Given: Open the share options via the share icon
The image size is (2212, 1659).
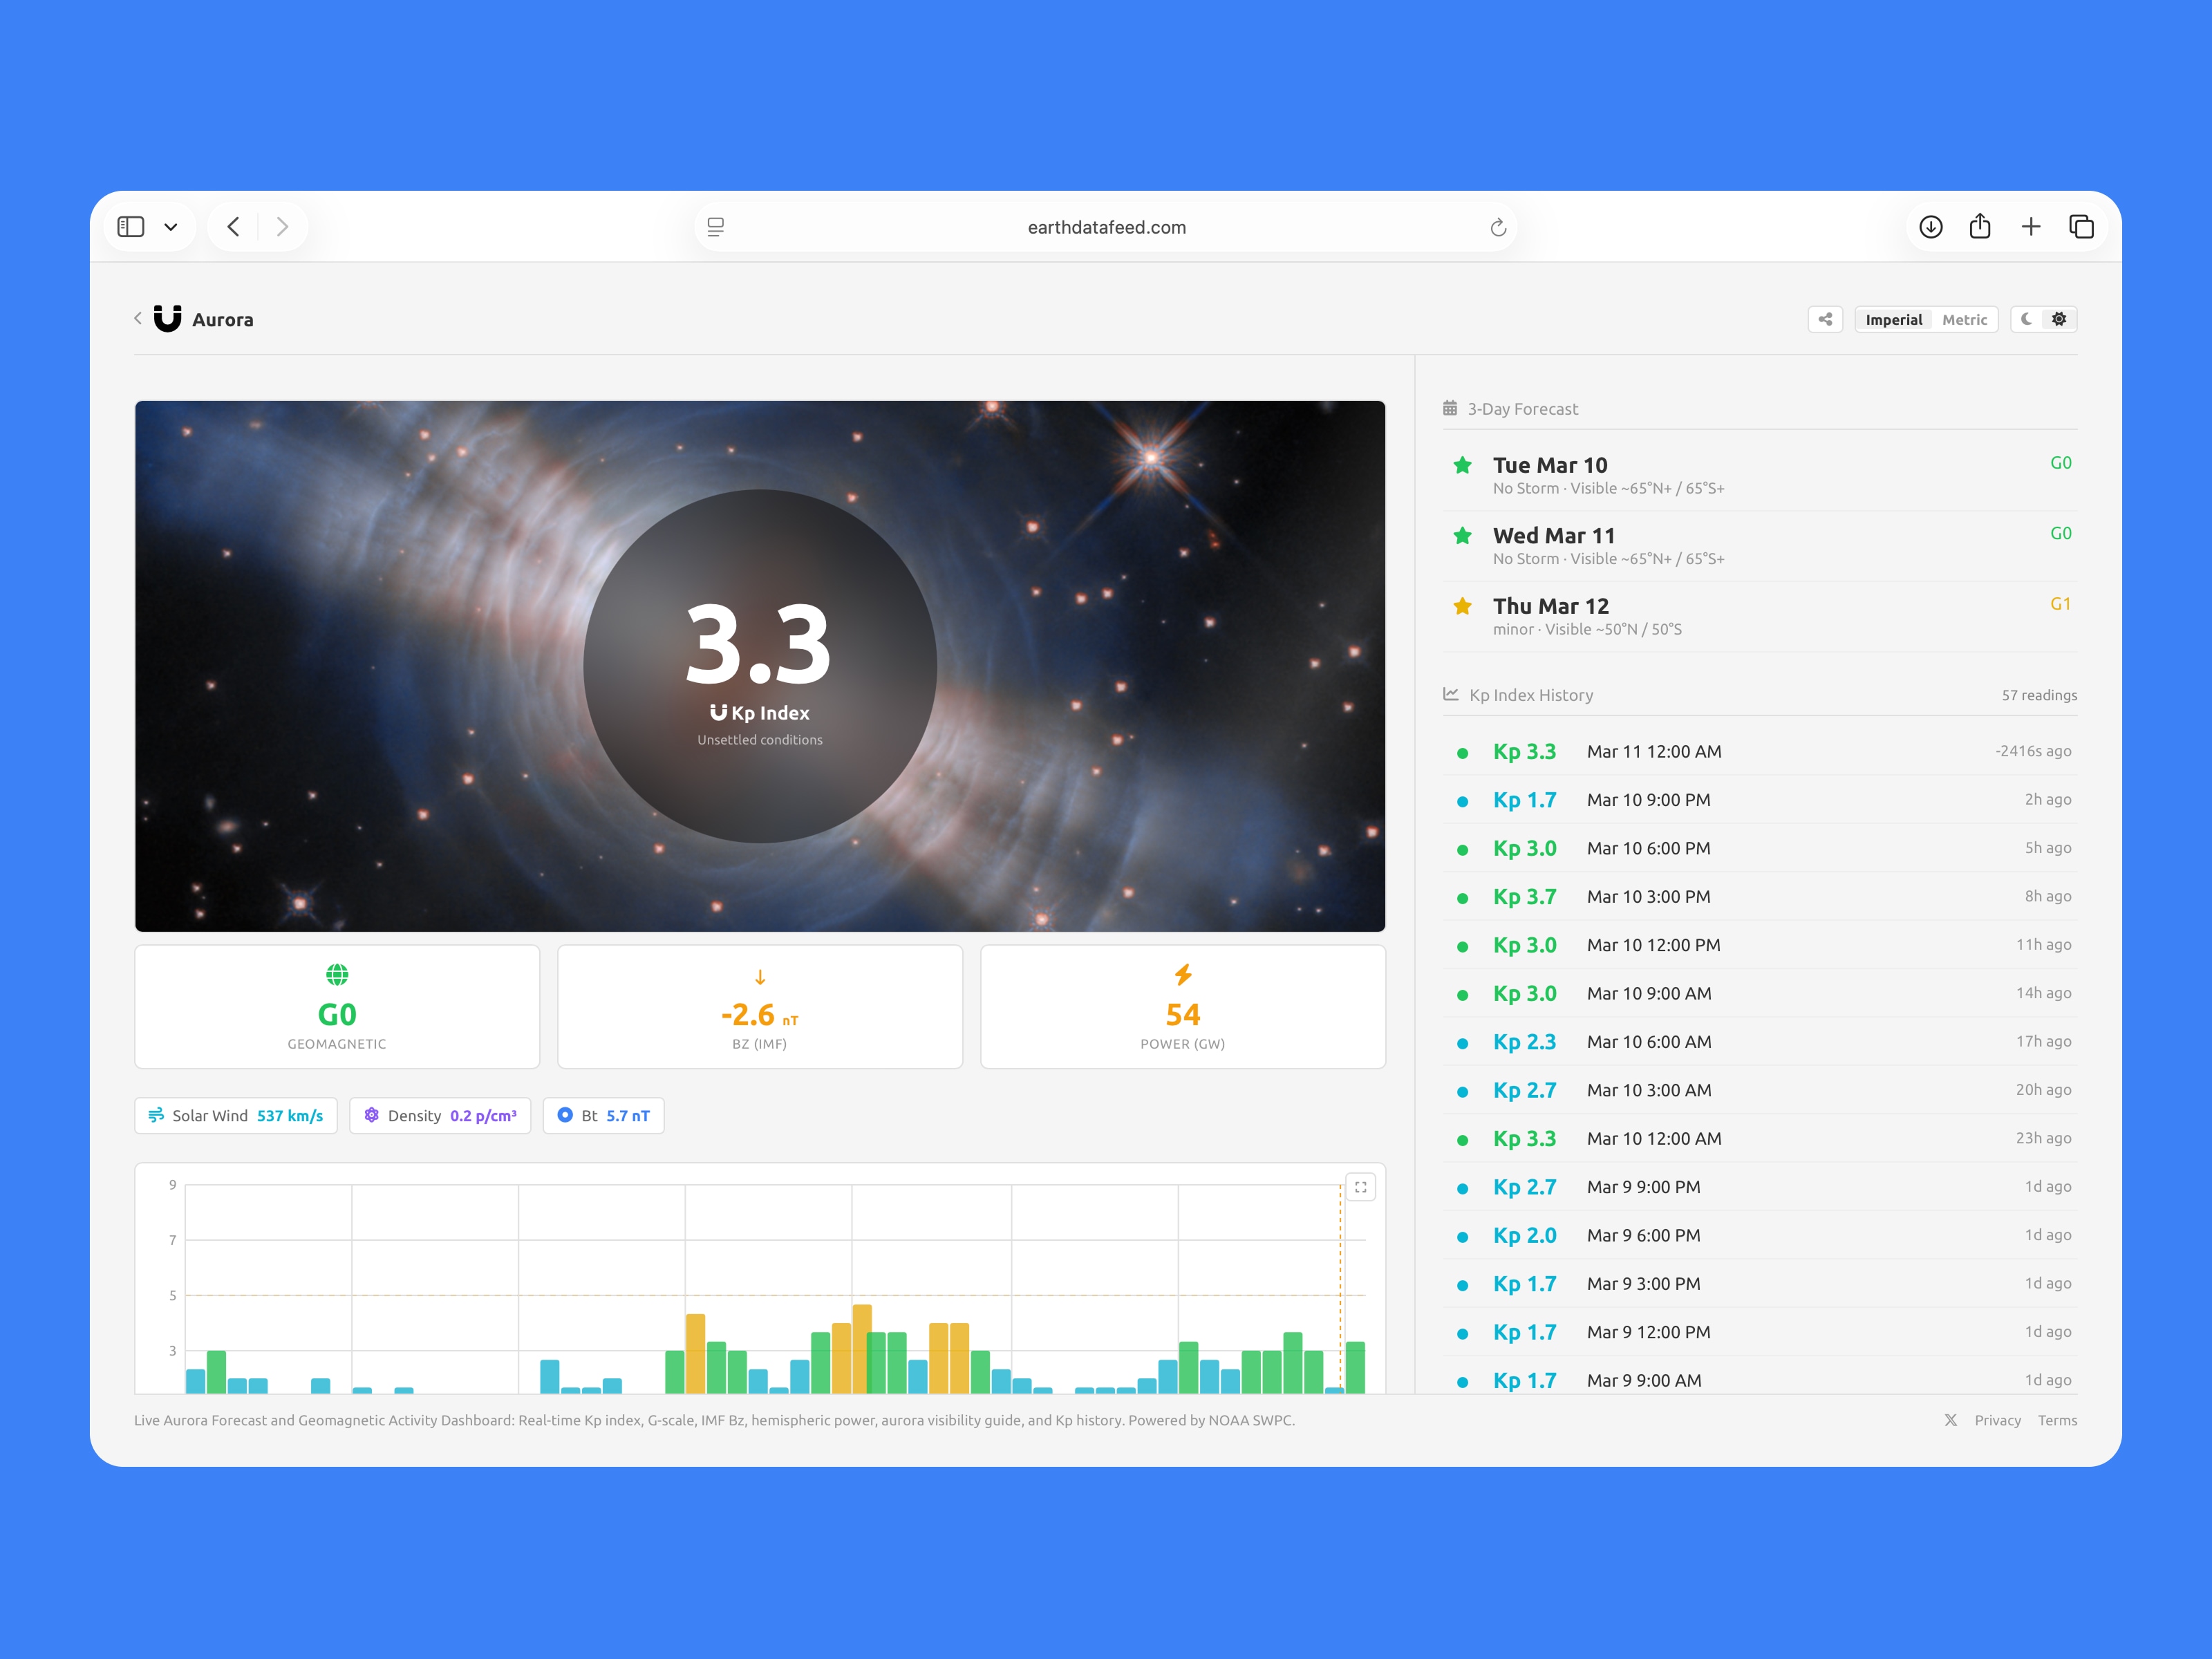Looking at the screenshot, I should tap(1825, 319).
